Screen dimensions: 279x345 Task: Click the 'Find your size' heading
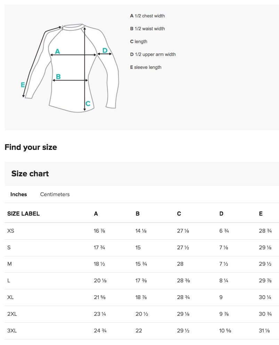pos(31,147)
